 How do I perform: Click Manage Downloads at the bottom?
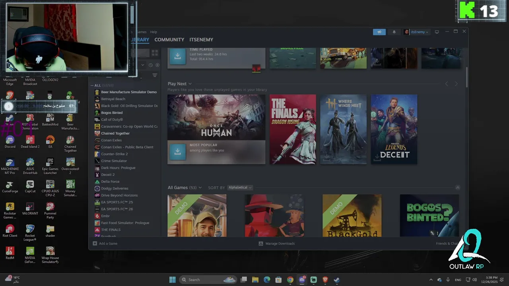coord(277,243)
